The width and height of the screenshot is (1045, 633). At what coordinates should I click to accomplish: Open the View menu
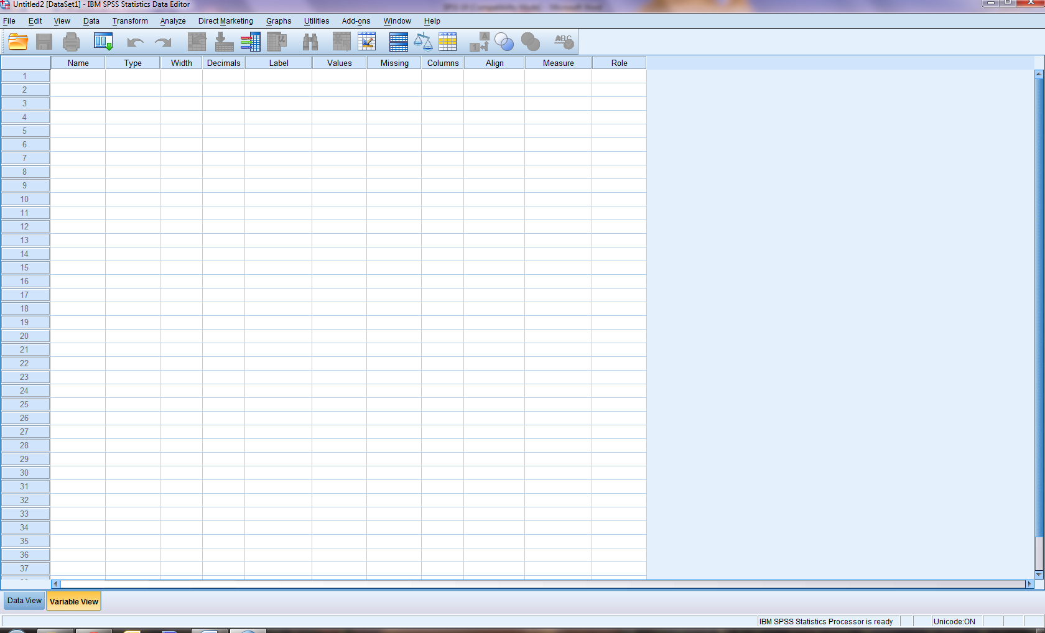(62, 21)
